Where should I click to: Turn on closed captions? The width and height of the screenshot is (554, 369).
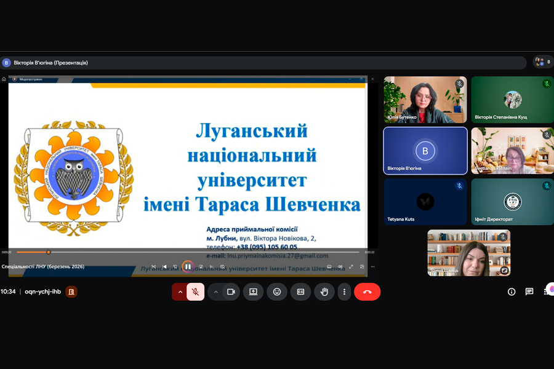point(300,292)
